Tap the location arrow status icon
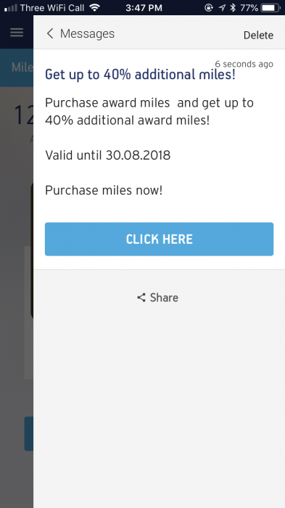Screen dimensions: 285x508 (222, 7)
